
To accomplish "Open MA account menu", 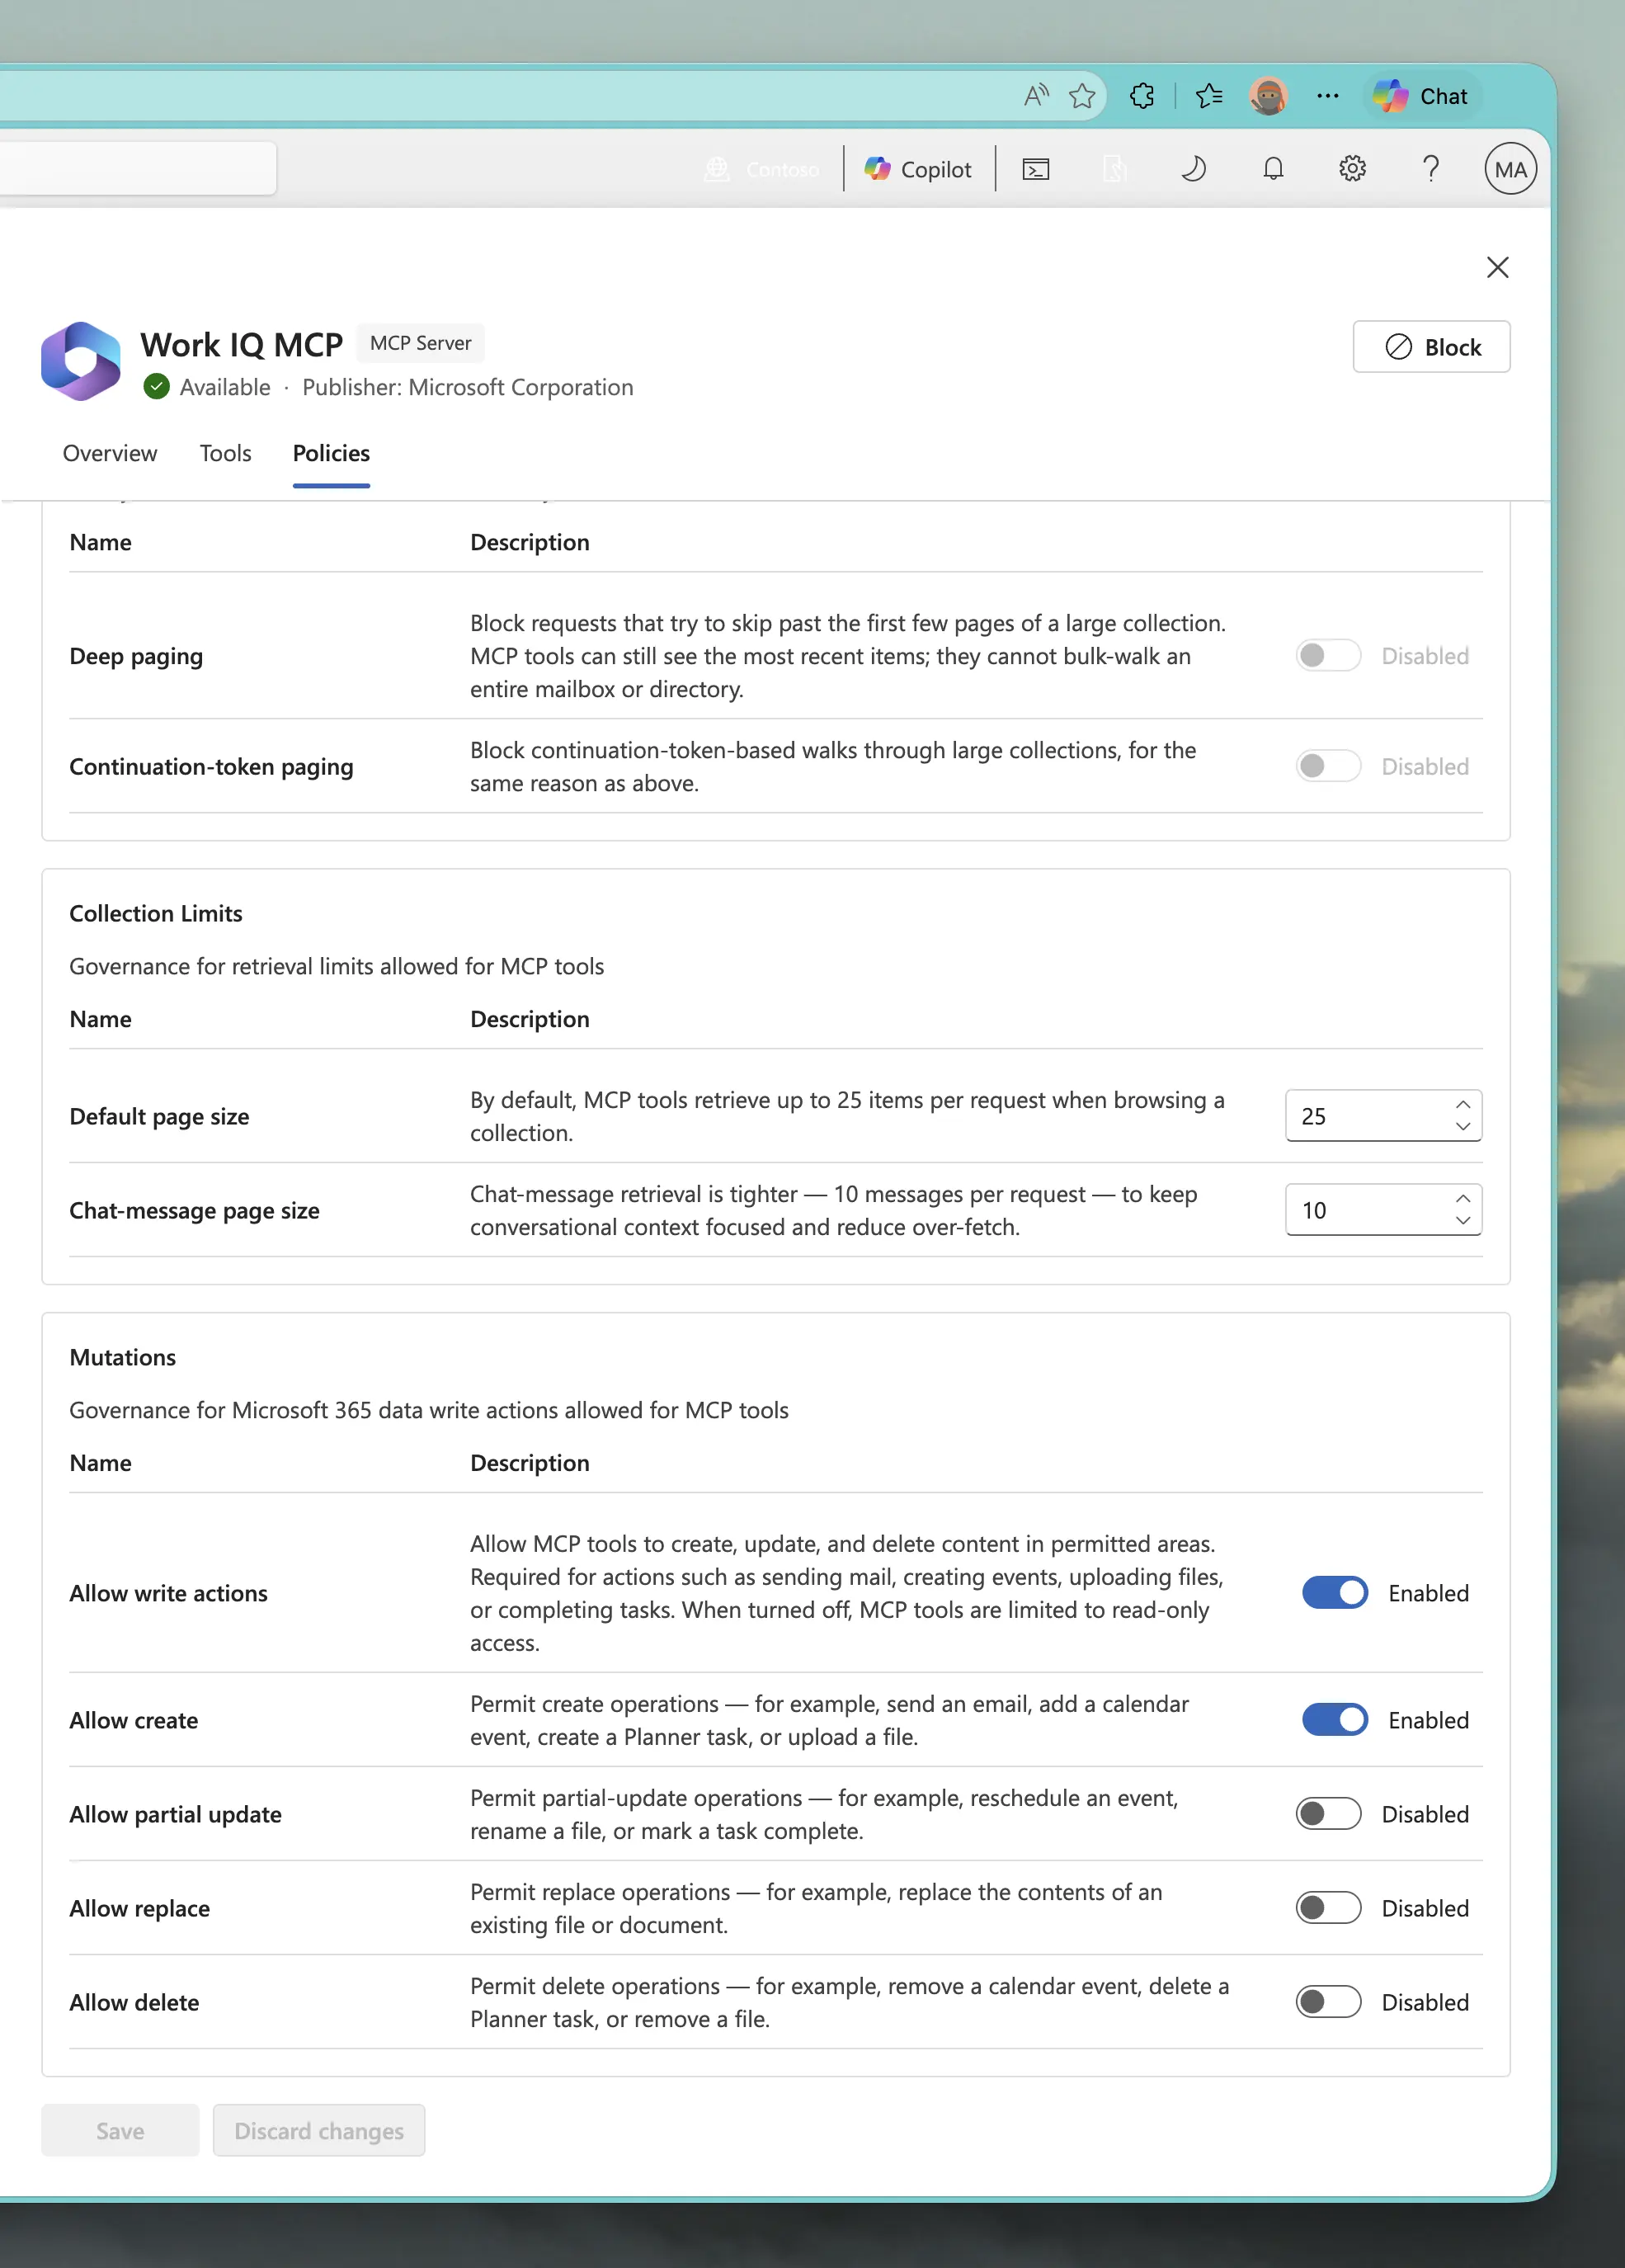I will pos(1510,169).
